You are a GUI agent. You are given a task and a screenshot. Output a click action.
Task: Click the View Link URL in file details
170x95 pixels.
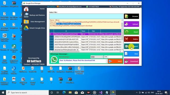[x=88, y=22]
